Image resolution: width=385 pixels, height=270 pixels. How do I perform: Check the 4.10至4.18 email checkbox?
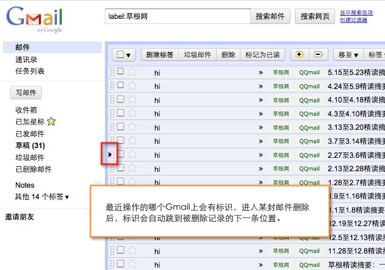coord(120,99)
